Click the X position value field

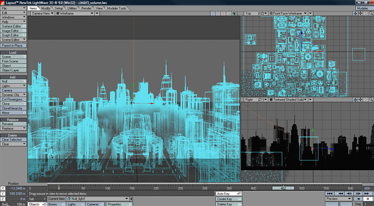coord(16,188)
